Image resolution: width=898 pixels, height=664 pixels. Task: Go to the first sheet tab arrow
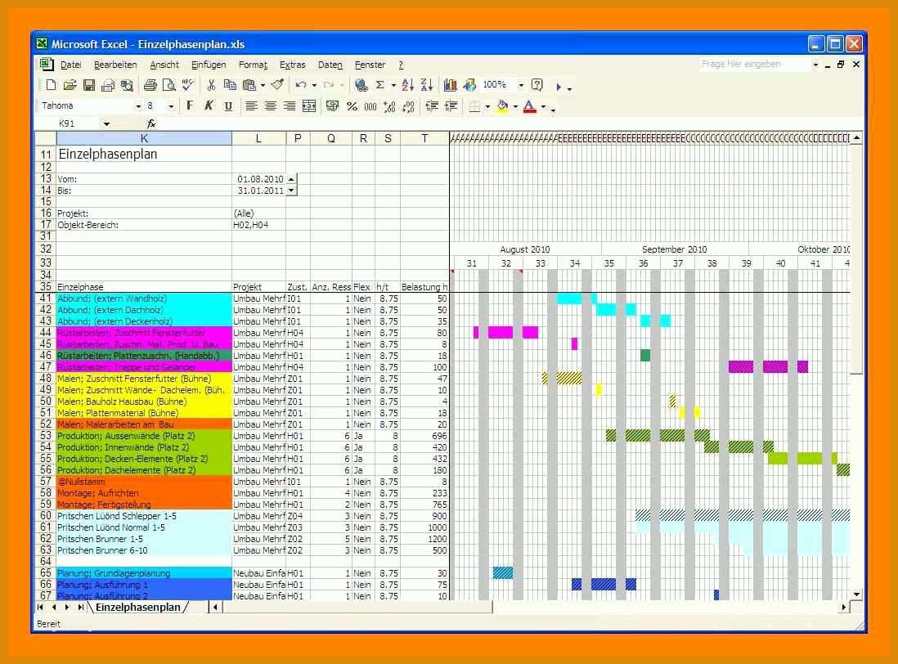point(40,607)
